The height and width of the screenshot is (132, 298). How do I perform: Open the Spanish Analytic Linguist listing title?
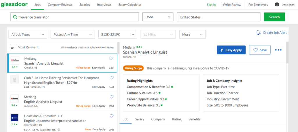[x=44, y=63]
